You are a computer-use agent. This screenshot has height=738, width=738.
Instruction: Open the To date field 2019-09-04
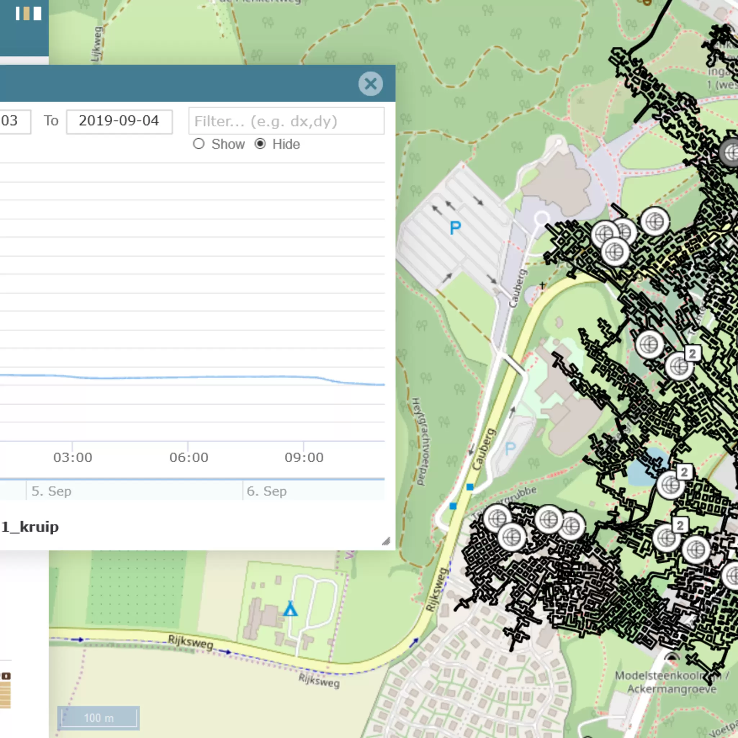pos(120,121)
